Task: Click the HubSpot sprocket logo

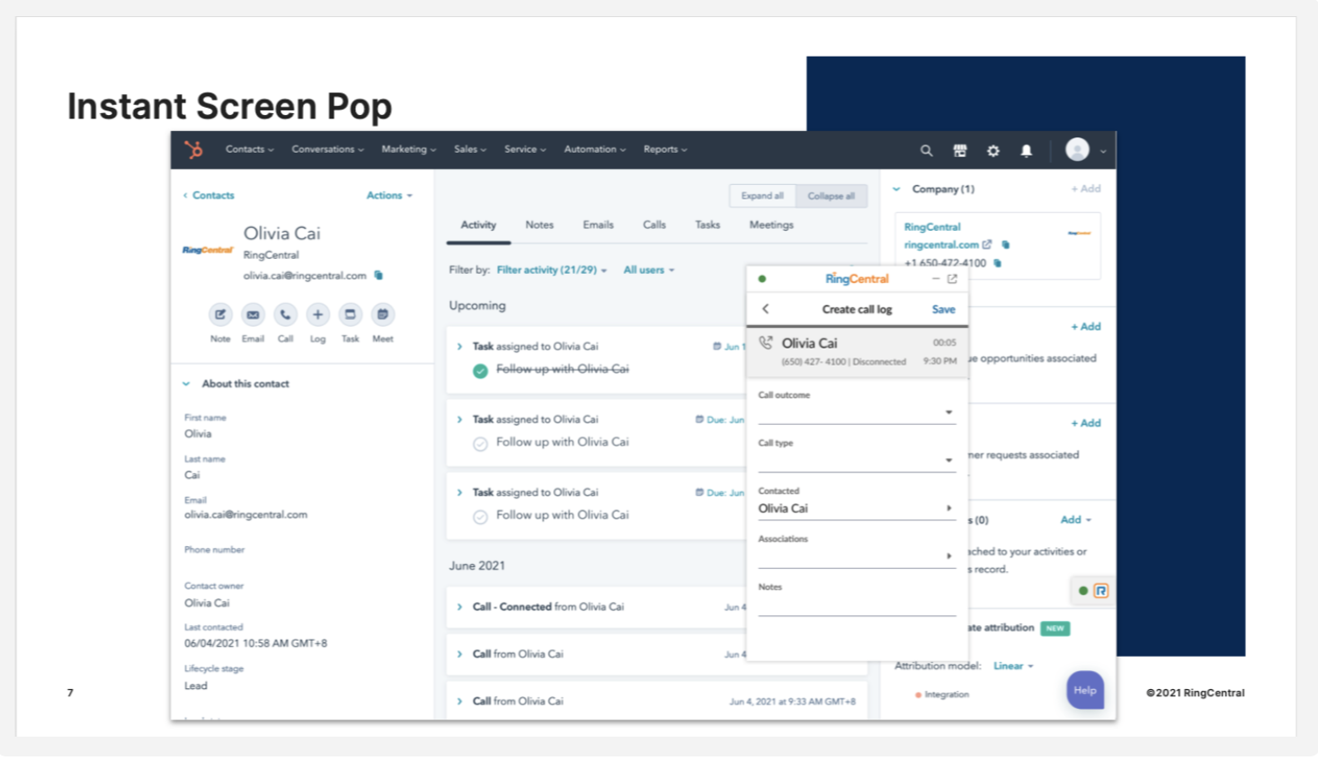Action: [193, 150]
